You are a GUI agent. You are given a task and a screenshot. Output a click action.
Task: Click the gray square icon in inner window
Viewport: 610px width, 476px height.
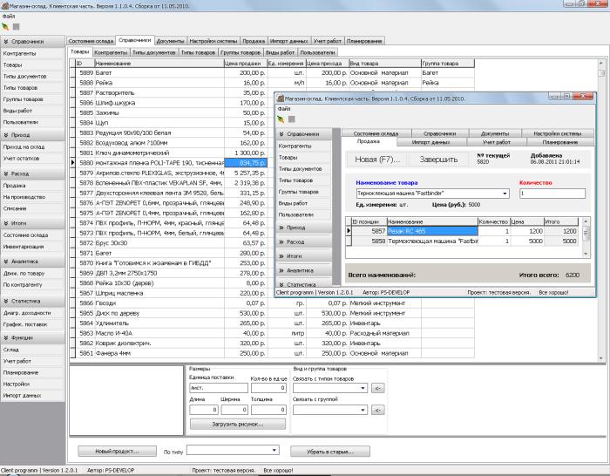click(x=293, y=119)
